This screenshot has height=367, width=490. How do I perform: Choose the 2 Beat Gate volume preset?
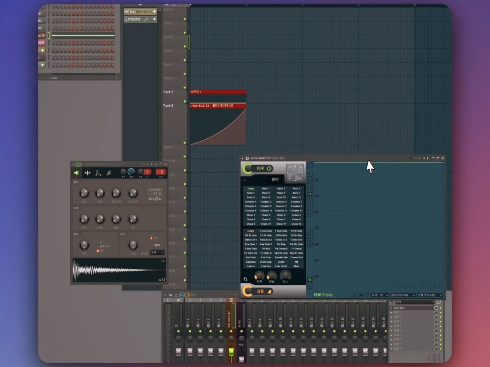tap(266, 231)
